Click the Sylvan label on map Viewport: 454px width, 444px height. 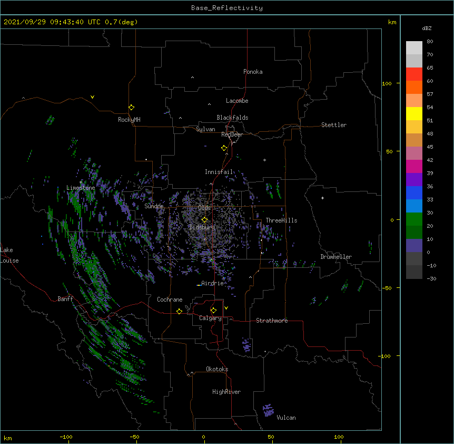(205, 129)
